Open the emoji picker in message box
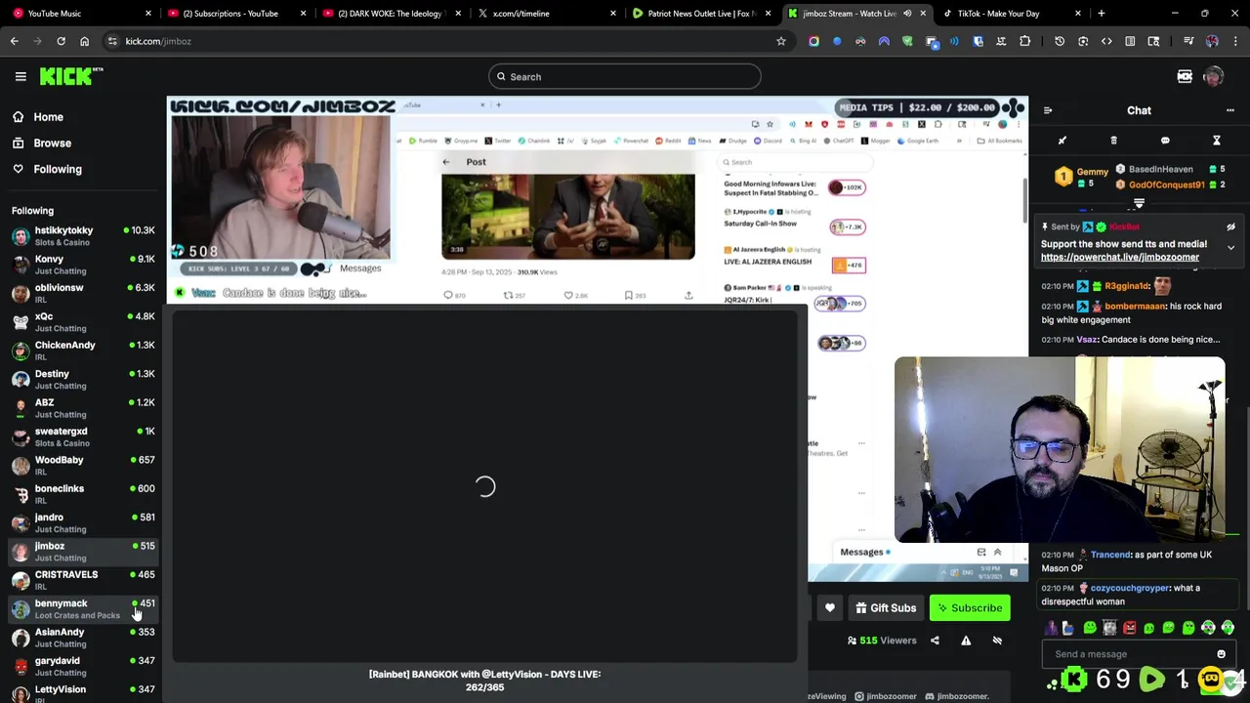 coord(1221,654)
